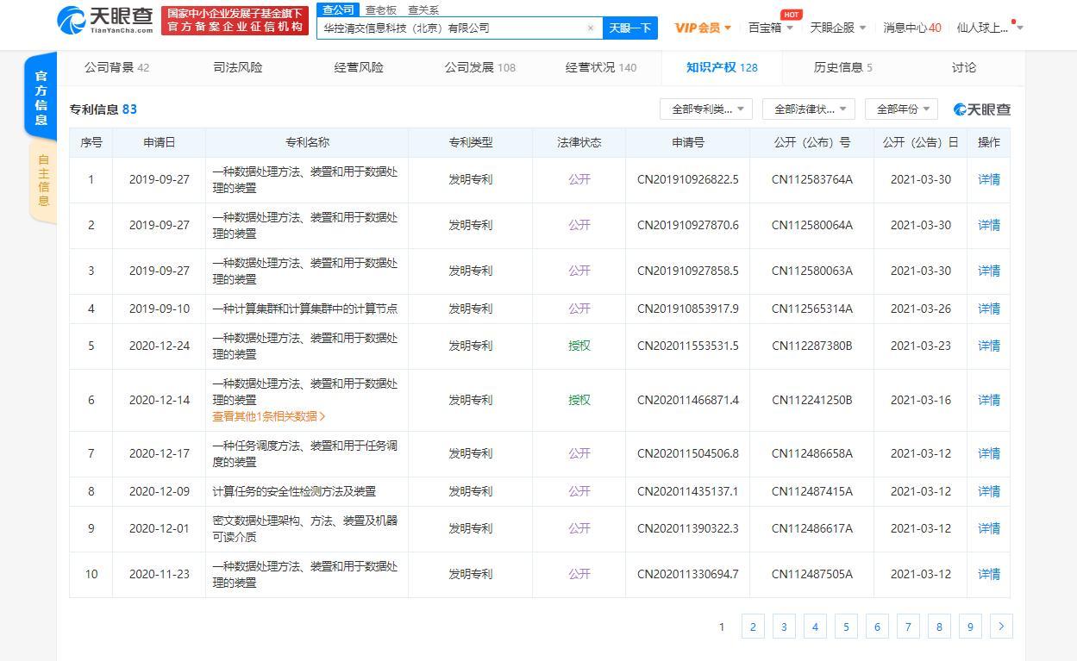The image size is (1077, 661).
Task: Open 详情 for patent CN112486617A
Action: tap(989, 528)
